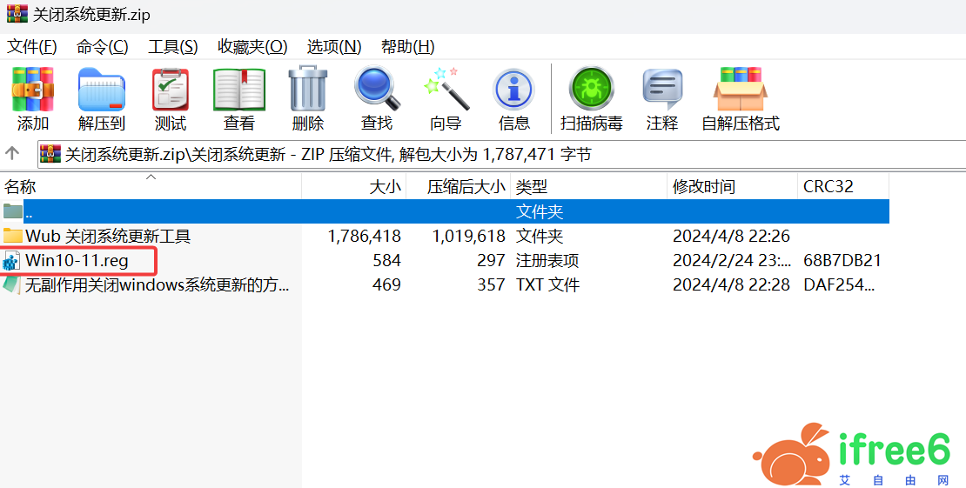Open the 命令(C) menu
This screenshot has height=488, width=966.
click(x=103, y=46)
